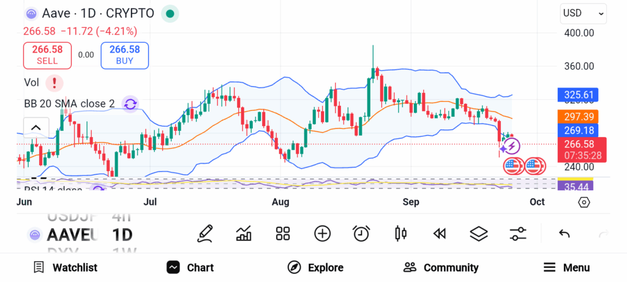627x282 pixels.
Task: Toggle the market status green dot
Action: click(x=170, y=13)
